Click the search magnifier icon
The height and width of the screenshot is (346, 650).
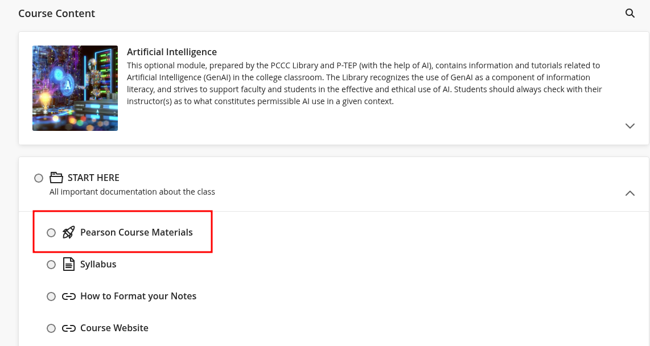click(x=630, y=13)
